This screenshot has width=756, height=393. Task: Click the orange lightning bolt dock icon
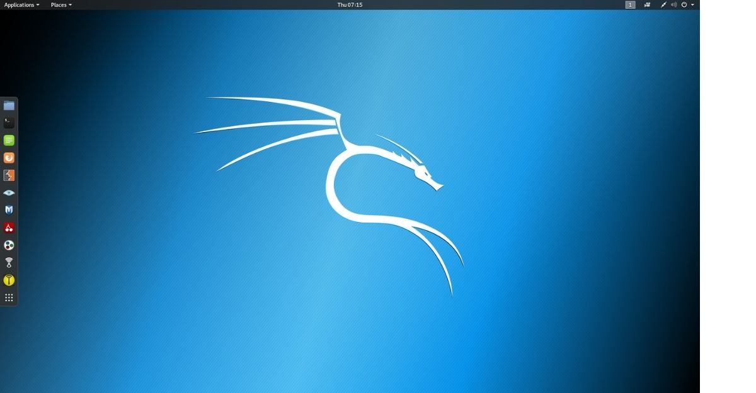click(x=9, y=175)
